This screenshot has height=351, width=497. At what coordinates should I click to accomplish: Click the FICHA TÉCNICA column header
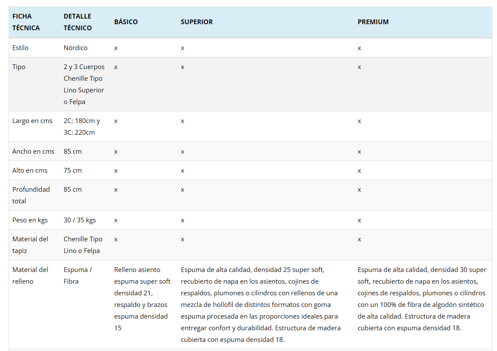point(26,22)
